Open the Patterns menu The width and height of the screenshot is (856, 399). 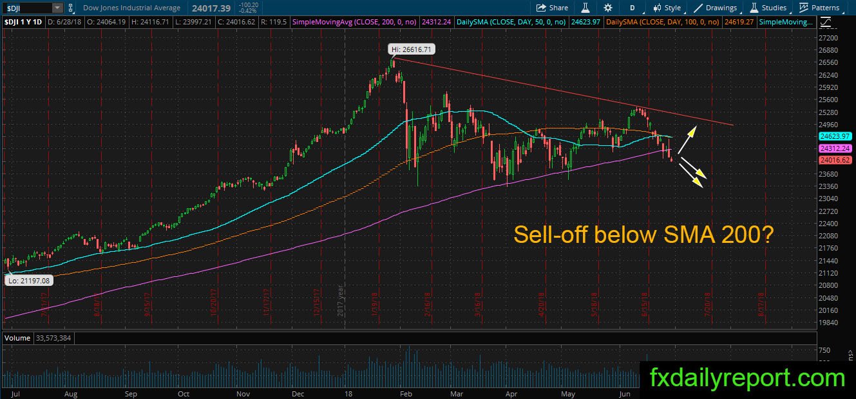(x=820, y=8)
